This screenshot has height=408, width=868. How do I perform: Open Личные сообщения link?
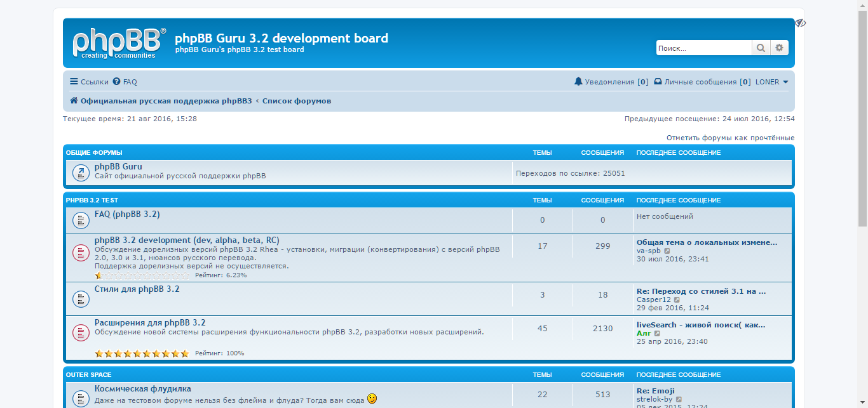pyautogui.click(x=702, y=82)
